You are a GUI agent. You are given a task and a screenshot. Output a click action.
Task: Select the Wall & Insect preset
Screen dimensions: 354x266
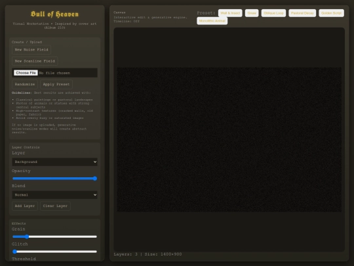pos(230,13)
